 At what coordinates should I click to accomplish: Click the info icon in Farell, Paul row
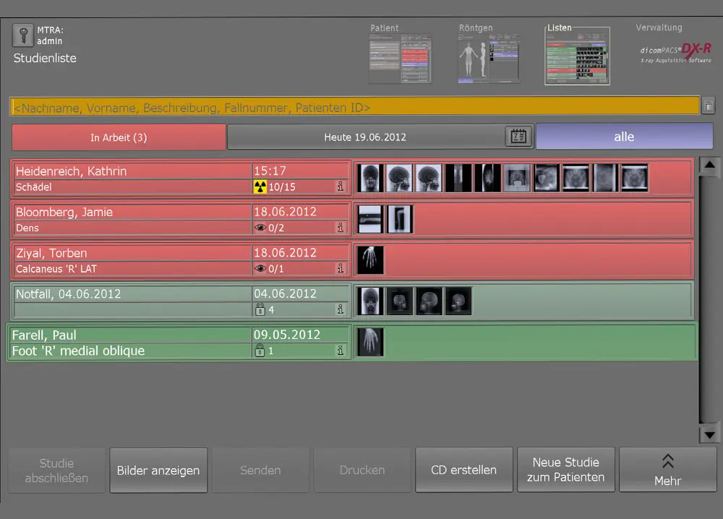[340, 351]
